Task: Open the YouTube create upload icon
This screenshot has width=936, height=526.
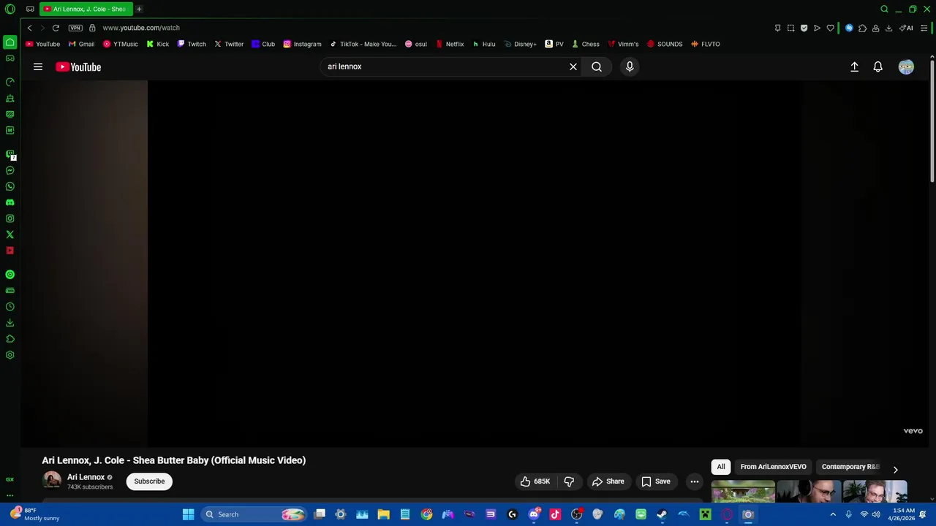Action: (x=854, y=66)
